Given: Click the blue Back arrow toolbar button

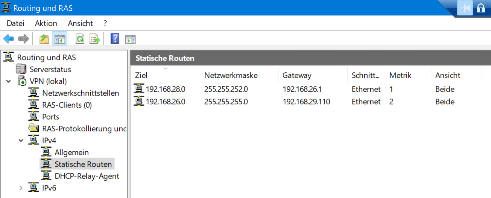Looking at the screenshot, I should point(9,39).
